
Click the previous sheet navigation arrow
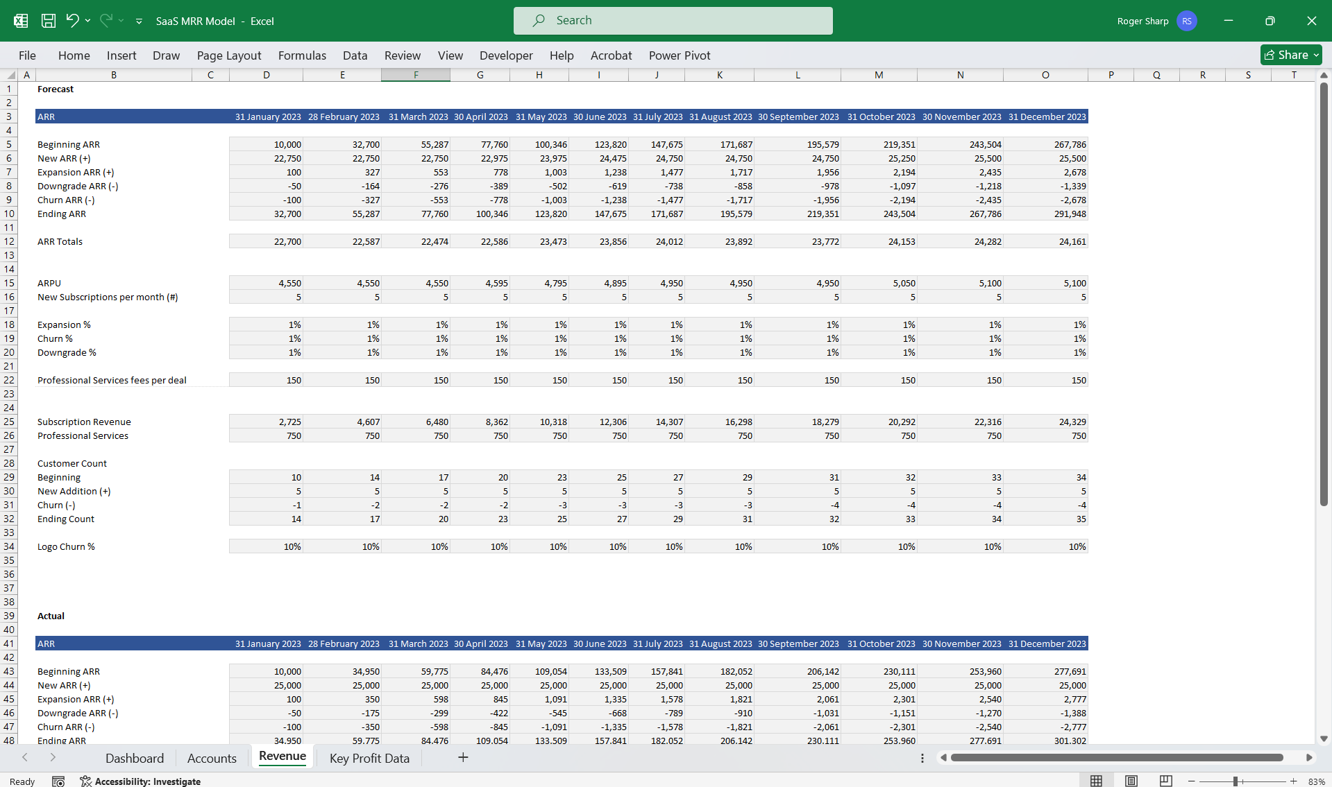25,757
